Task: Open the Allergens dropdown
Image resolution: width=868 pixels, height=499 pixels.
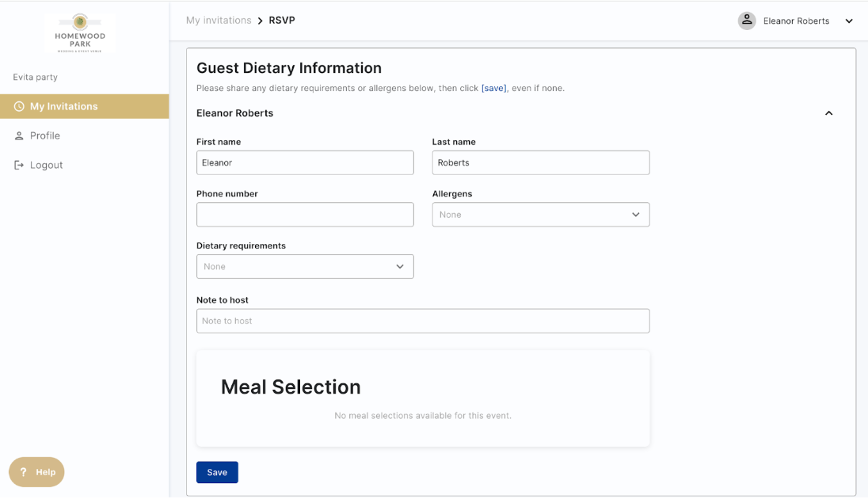Action: click(540, 215)
